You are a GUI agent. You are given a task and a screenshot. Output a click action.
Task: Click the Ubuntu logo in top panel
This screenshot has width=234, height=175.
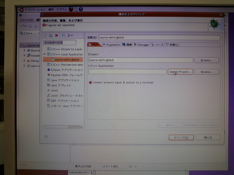coord(21,10)
